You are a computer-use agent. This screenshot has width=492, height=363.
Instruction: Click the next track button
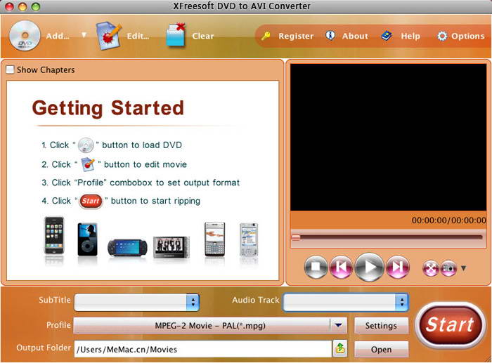(398, 267)
